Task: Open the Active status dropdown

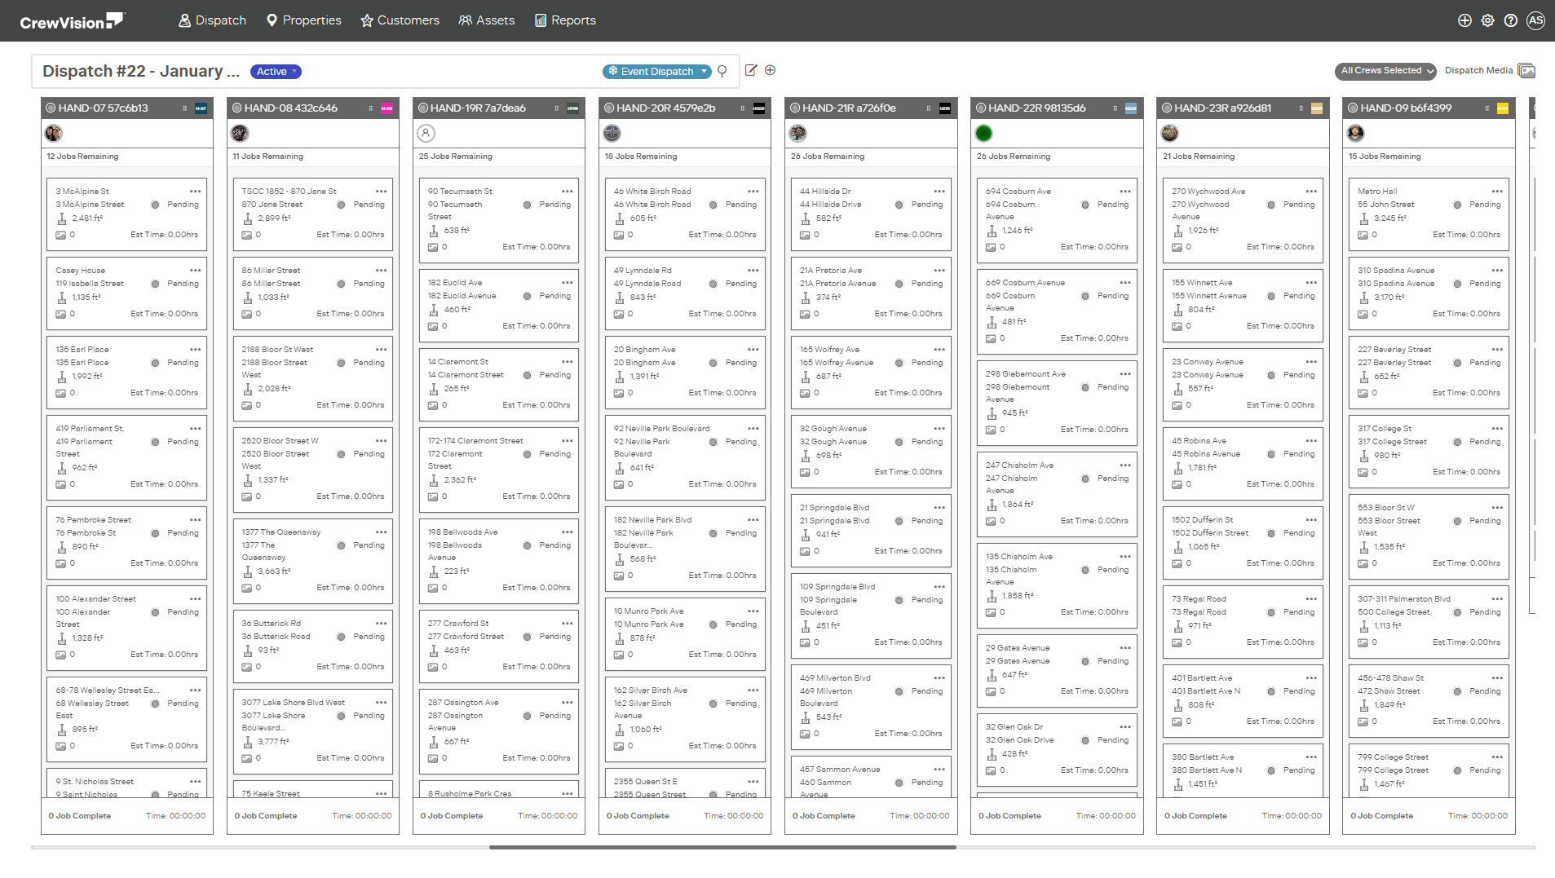Action: (x=276, y=72)
